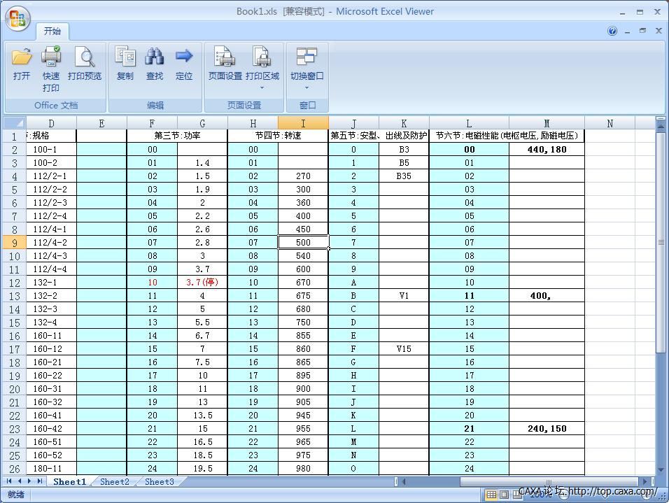Switch to Sheet2 tab

tap(114, 481)
